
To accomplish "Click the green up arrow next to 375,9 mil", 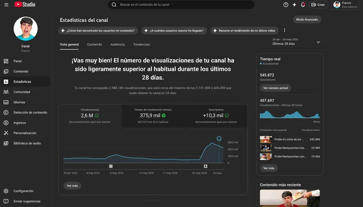I will pyautogui.click(x=164, y=115).
